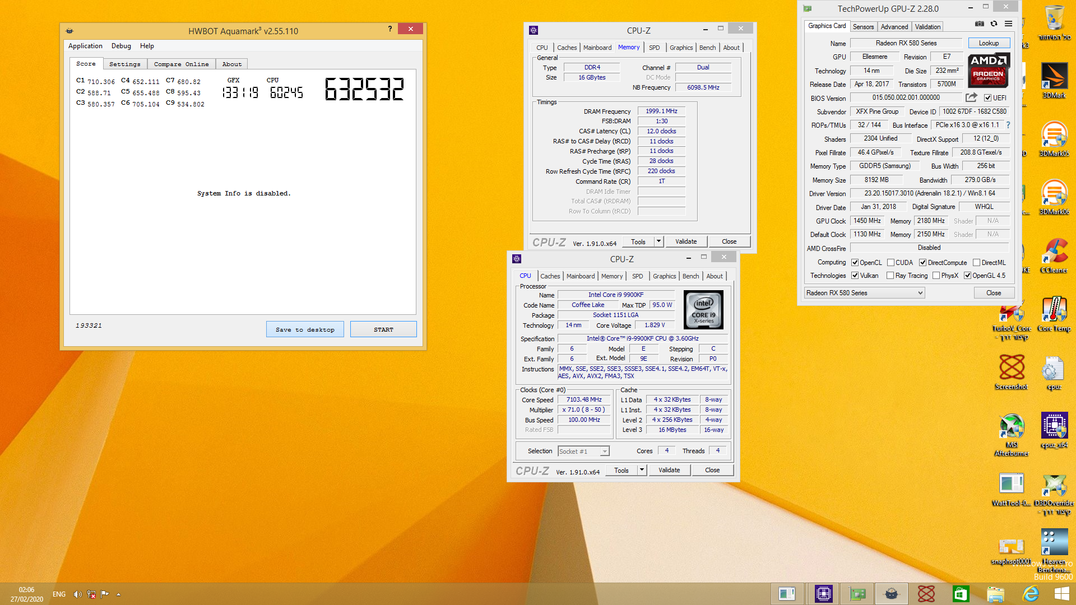
Task: Toggle PhysX checkbox
Action: pos(936,276)
